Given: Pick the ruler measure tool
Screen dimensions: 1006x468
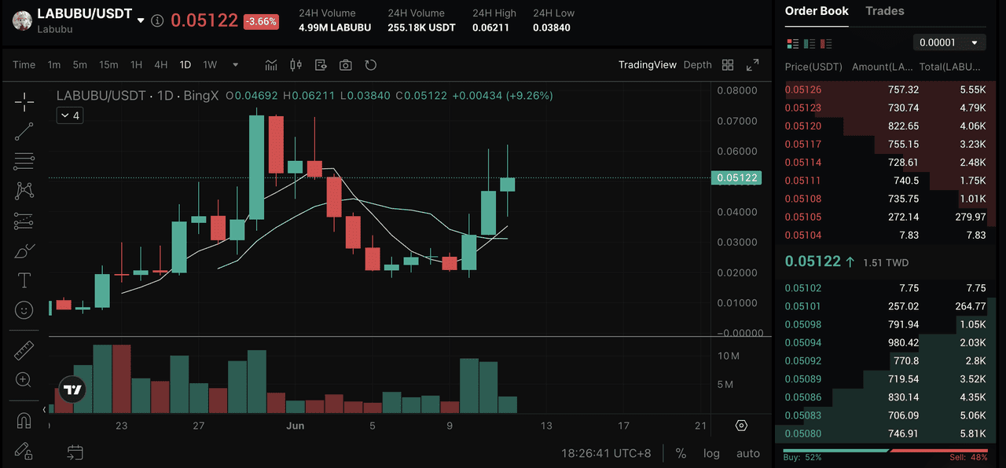Looking at the screenshot, I should tap(24, 350).
